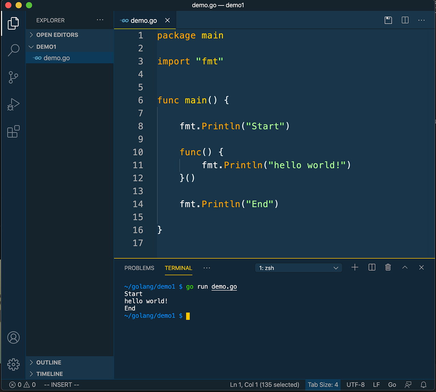The width and height of the screenshot is (436, 392).
Task: Toggle the Explorer icon in activity bar
Action: coord(13,23)
